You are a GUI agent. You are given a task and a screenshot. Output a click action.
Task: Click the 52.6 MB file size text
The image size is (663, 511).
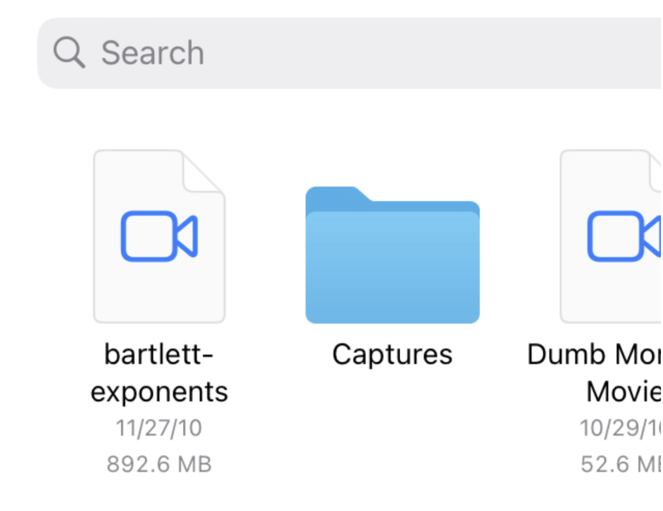pyautogui.click(x=621, y=464)
